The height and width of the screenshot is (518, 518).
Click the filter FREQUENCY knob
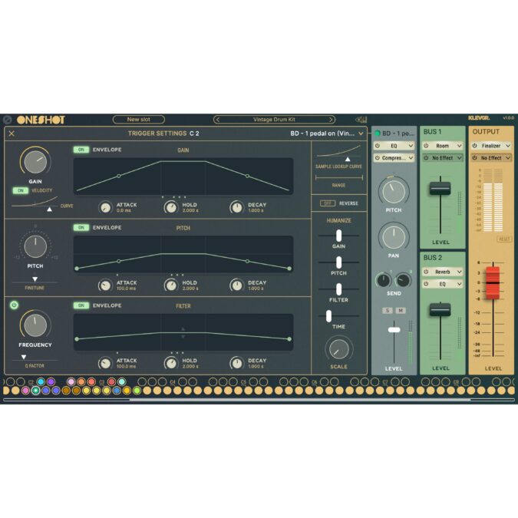35,325
